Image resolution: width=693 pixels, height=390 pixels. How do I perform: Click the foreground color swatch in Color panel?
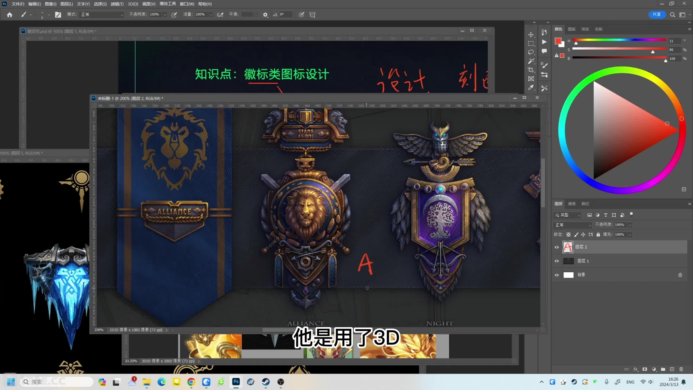pyautogui.click(x=558, y=41)
